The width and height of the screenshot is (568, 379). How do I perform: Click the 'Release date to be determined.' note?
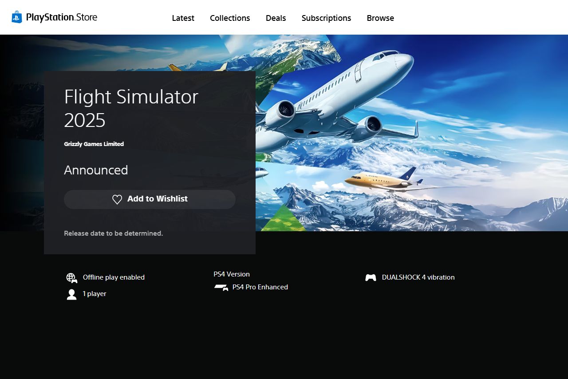coord(114,233)
